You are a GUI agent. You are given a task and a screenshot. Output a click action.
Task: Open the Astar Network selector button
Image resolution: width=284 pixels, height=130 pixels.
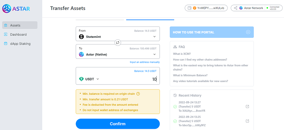(x=256, y=8)
